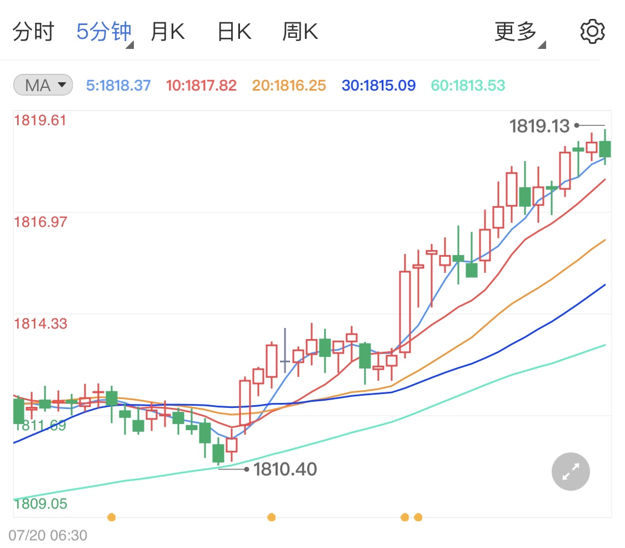Image resolution: width=625 pixels, height=548 pixels.
Task: Switch to 月K monthly chart
Action: [168, 32]
